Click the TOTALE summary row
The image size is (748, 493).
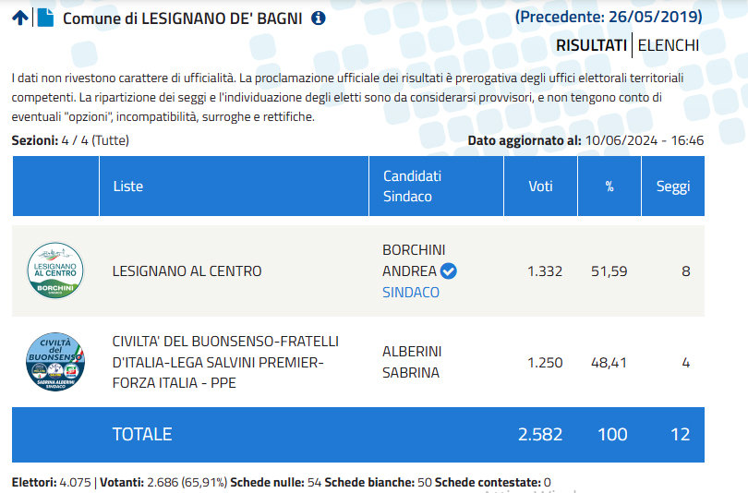(357, 434)
